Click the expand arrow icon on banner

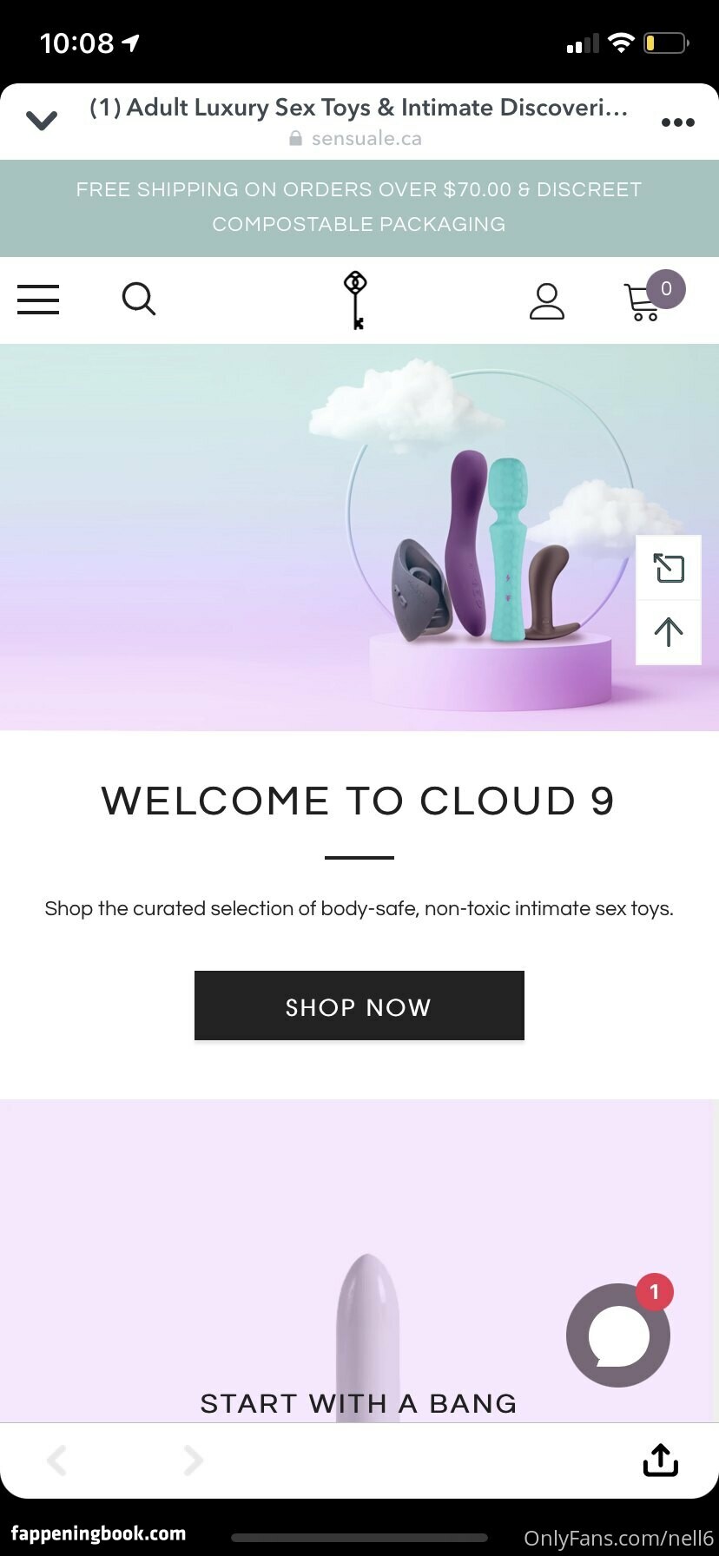(669, 568)
